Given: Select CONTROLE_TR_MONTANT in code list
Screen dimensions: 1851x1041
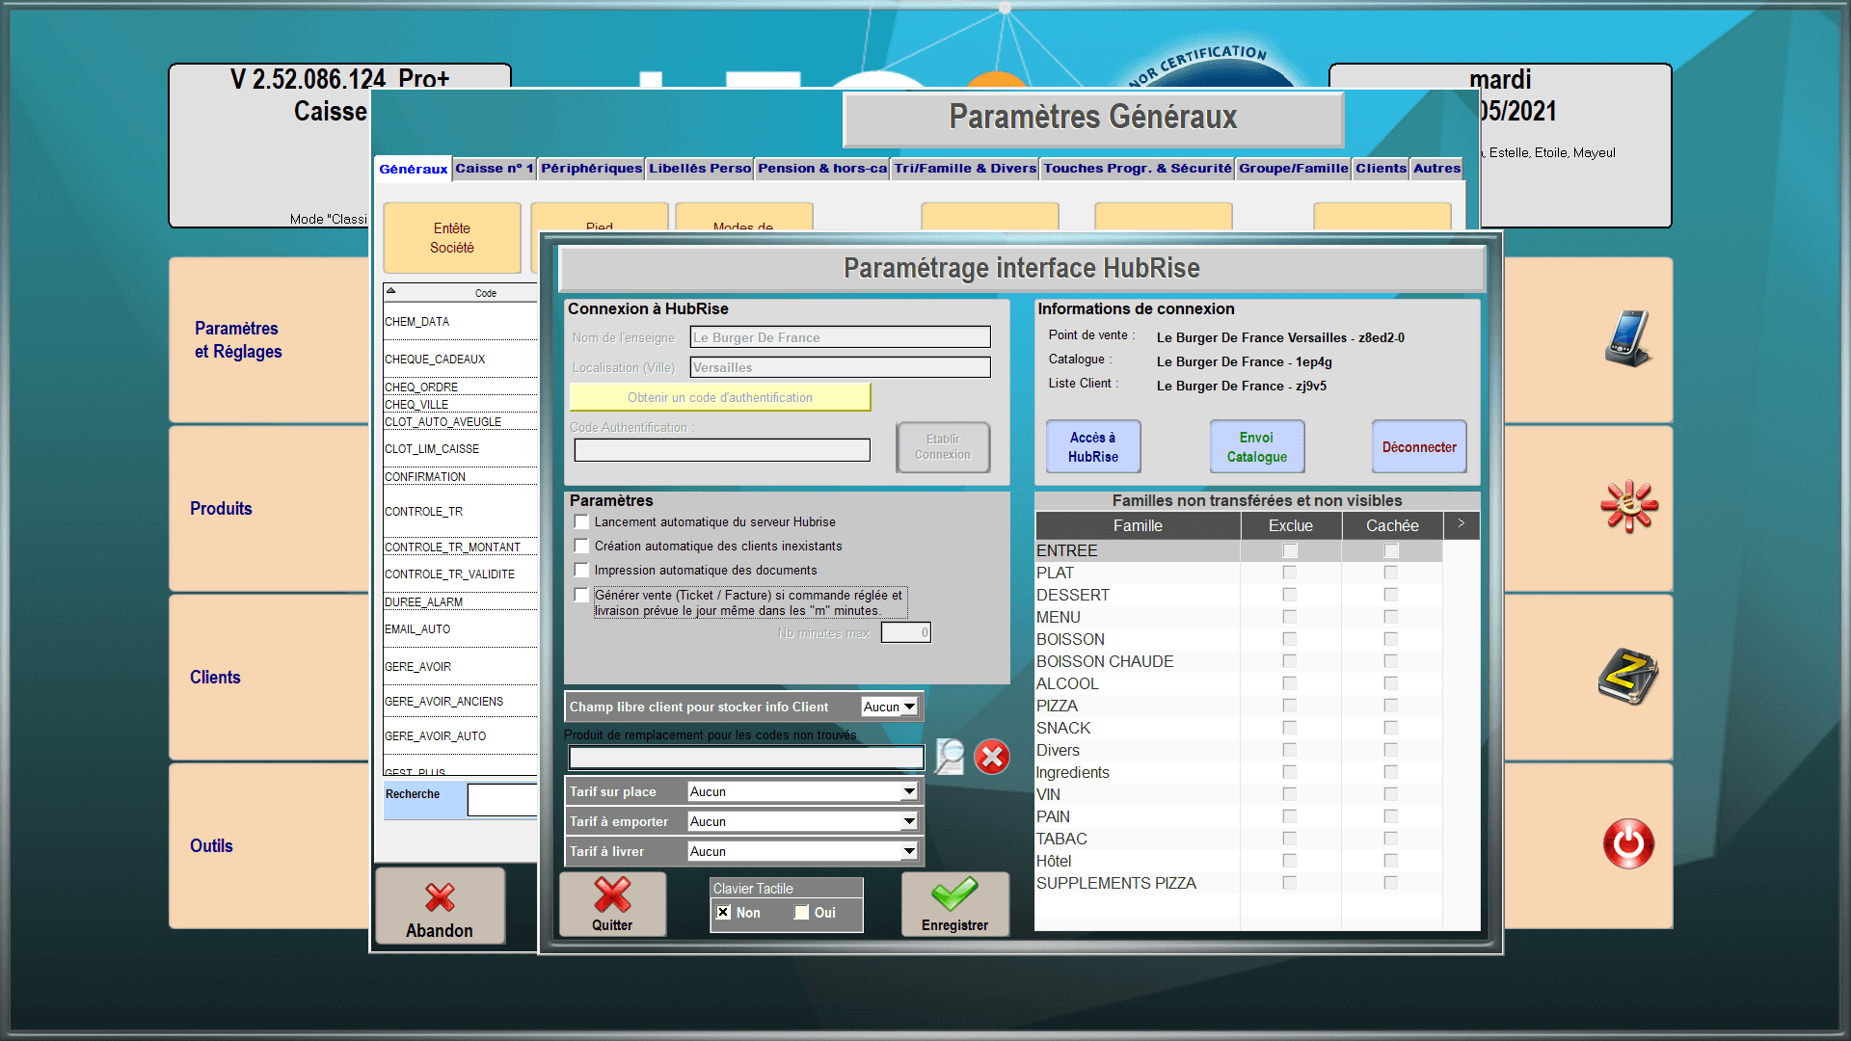Looking at the screenshot, I should (460, 547).
